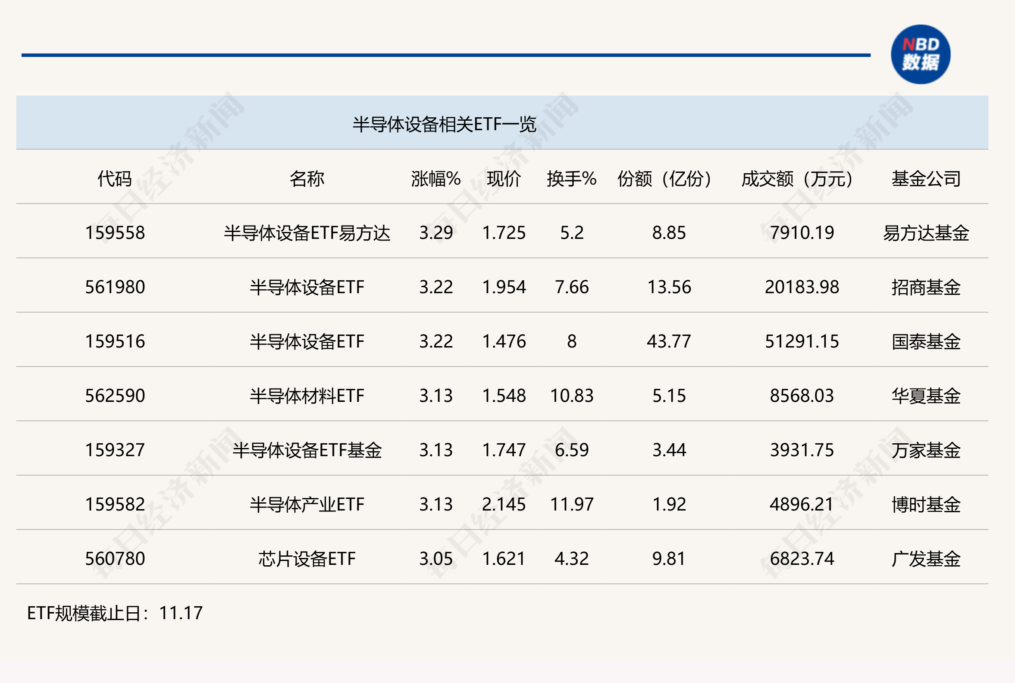The width and height of the screenshot is (1015, 683).
Task: Click the table title 半导体设备相关ETF一览
Action: tap(444, 125)
